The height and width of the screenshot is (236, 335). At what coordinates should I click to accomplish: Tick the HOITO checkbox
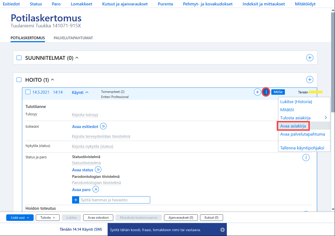click(x=19, y=80)
